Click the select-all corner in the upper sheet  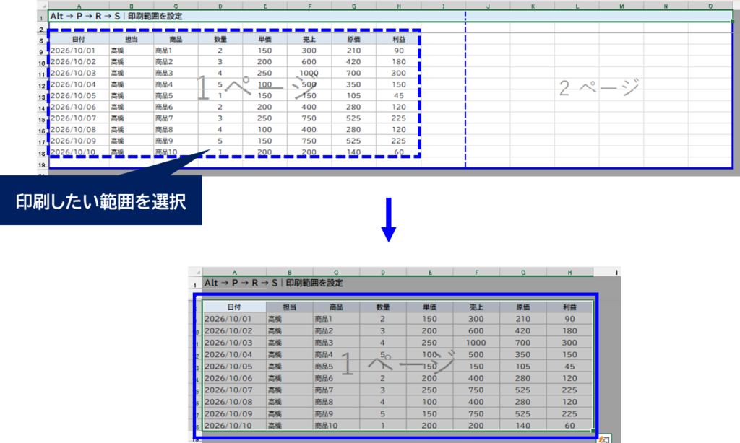pos(42,6)
